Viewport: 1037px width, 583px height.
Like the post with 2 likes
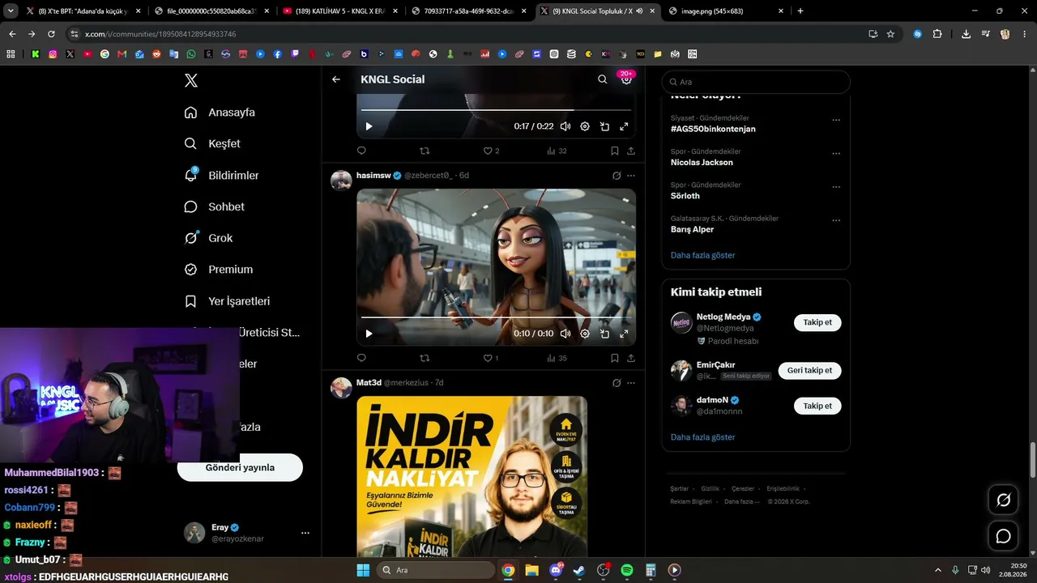(491, 151)
